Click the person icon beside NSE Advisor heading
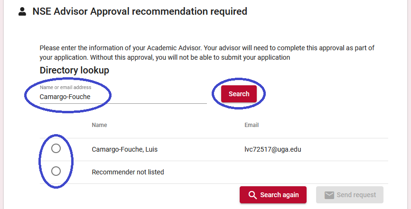The image size is (411, 209). click(x=22, y=11)
